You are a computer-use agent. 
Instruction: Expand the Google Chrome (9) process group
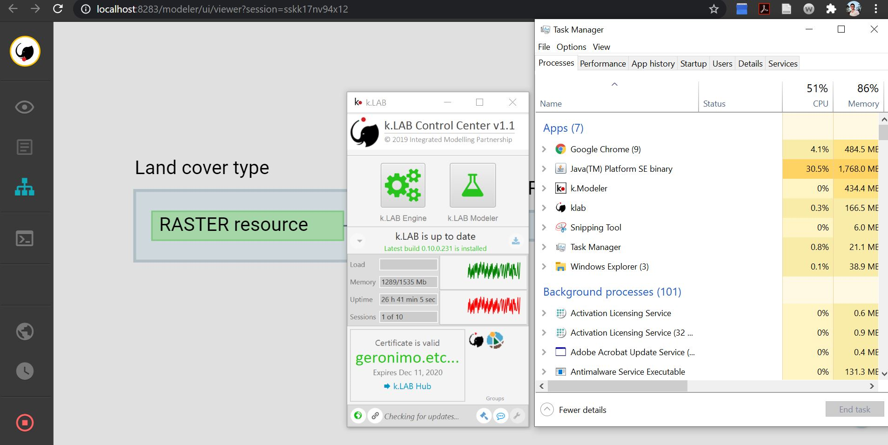click(544, 149)
